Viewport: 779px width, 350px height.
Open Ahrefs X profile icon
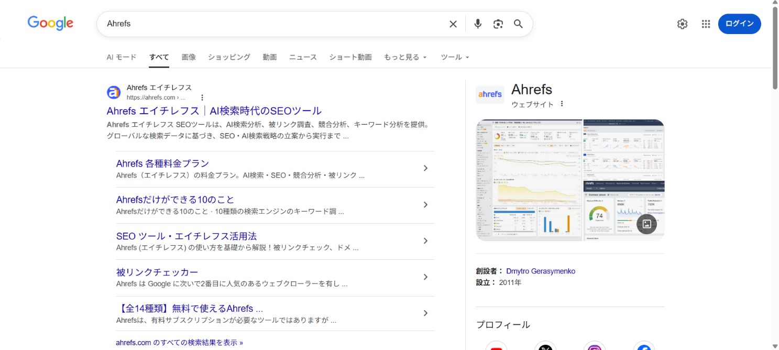pyautogui.click(x=545, y=347)
